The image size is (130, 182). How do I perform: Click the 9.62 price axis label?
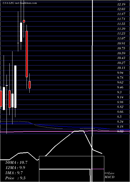(120, 82)
